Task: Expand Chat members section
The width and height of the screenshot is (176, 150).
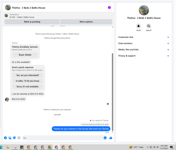Action: coord(144,43)
